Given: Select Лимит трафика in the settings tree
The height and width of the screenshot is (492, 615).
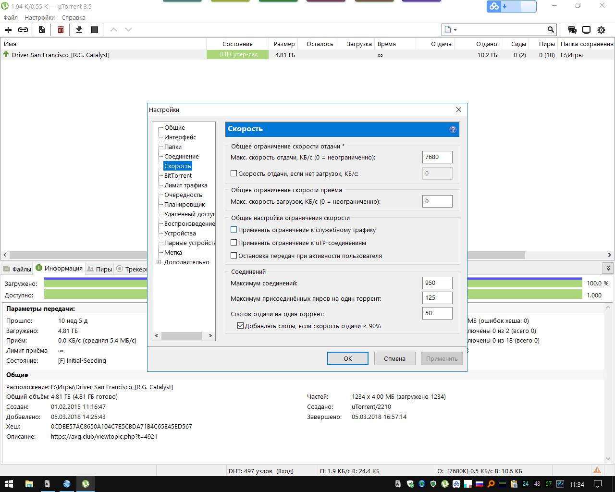Looking at the screenshot, I should [x=186, y=185].
